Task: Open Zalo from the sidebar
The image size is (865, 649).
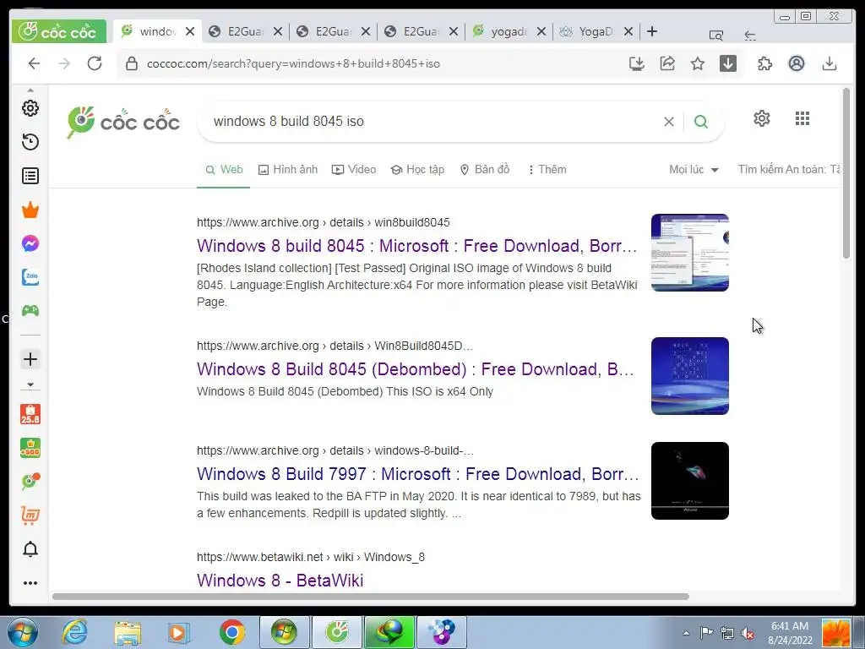Action: click(x=30, y=277)
